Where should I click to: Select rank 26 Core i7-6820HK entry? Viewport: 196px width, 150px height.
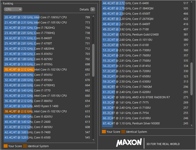[47, 49]
